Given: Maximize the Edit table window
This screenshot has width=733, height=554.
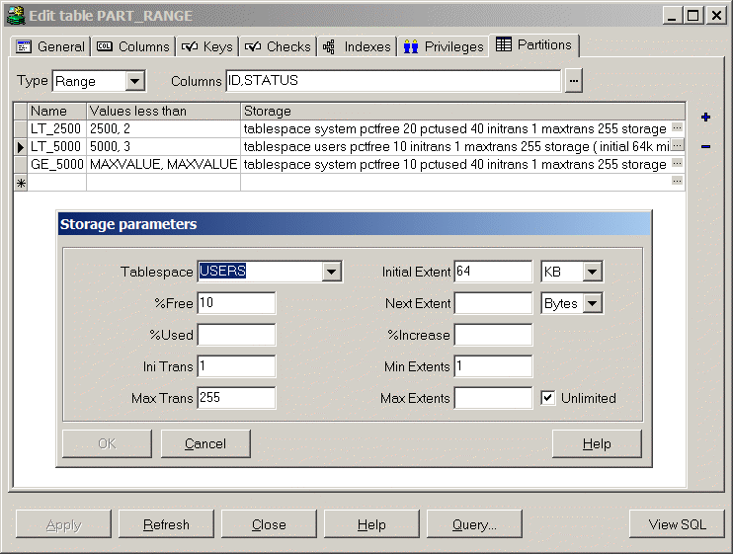Looking at the screenshot, I should coord(693,16).
